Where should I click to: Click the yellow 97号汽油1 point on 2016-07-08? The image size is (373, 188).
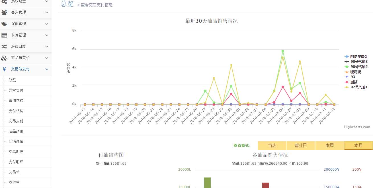(x=300, y=61)
